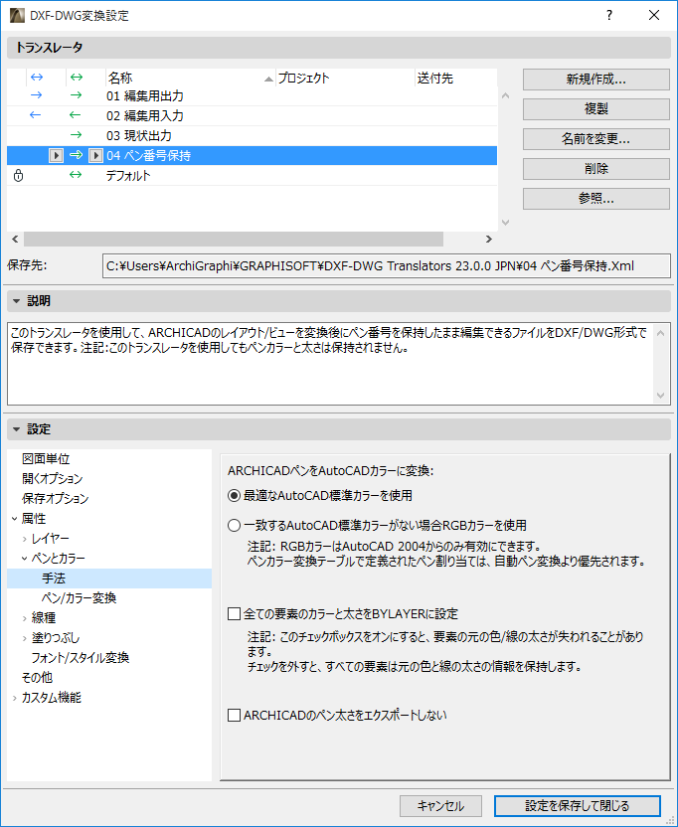The height and width of the screenshot is (827, 678).
Task: Open the 保存オプション settings page
Action: tap(55, 498)
